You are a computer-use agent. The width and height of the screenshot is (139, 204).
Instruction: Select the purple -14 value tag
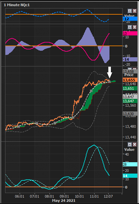[130, 59]
